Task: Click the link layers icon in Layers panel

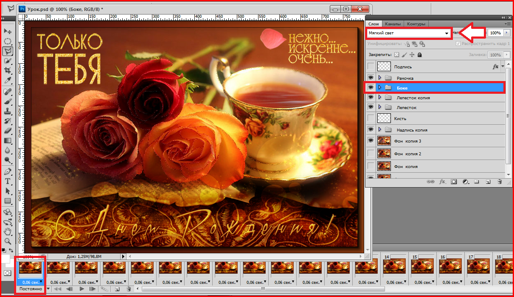Action: pyautogui.click(x=431, y=181)
